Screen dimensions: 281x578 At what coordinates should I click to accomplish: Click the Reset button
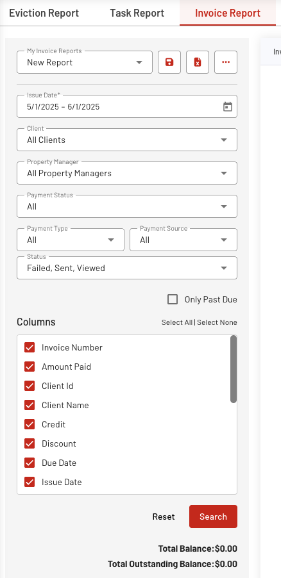coord(164,516)
